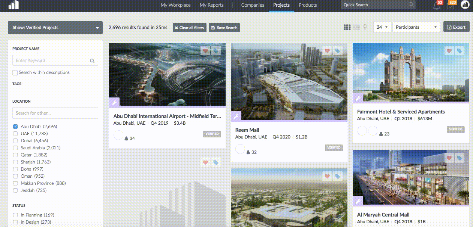
Task: Click the Enter Keyword project name field
Action: 55,60
